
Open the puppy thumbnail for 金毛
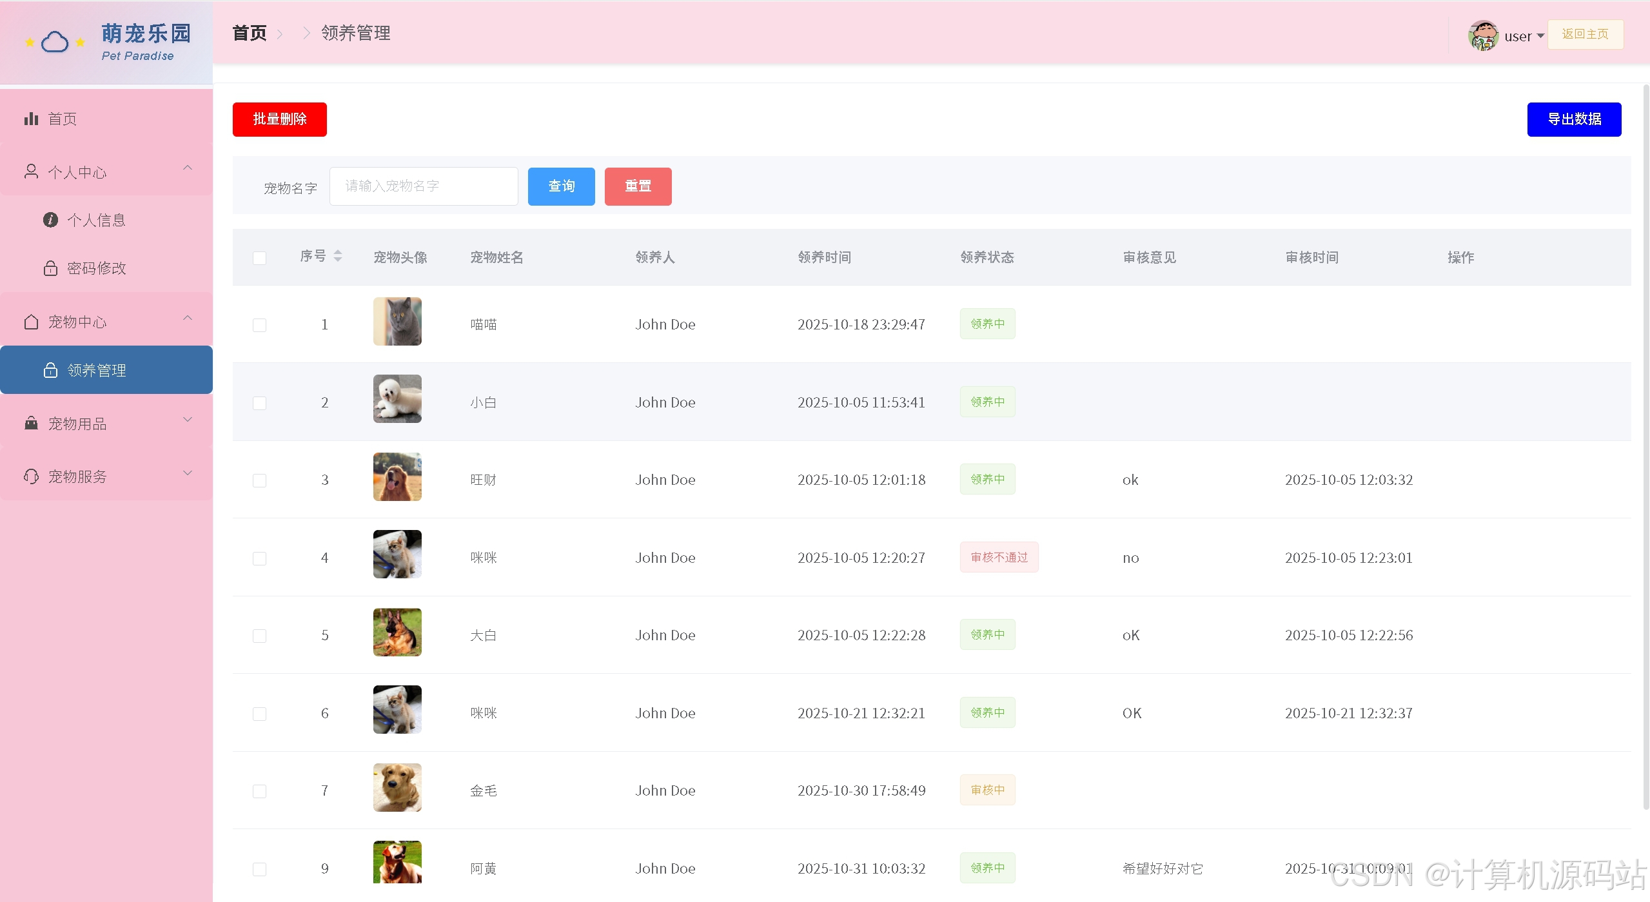(397, 787)
